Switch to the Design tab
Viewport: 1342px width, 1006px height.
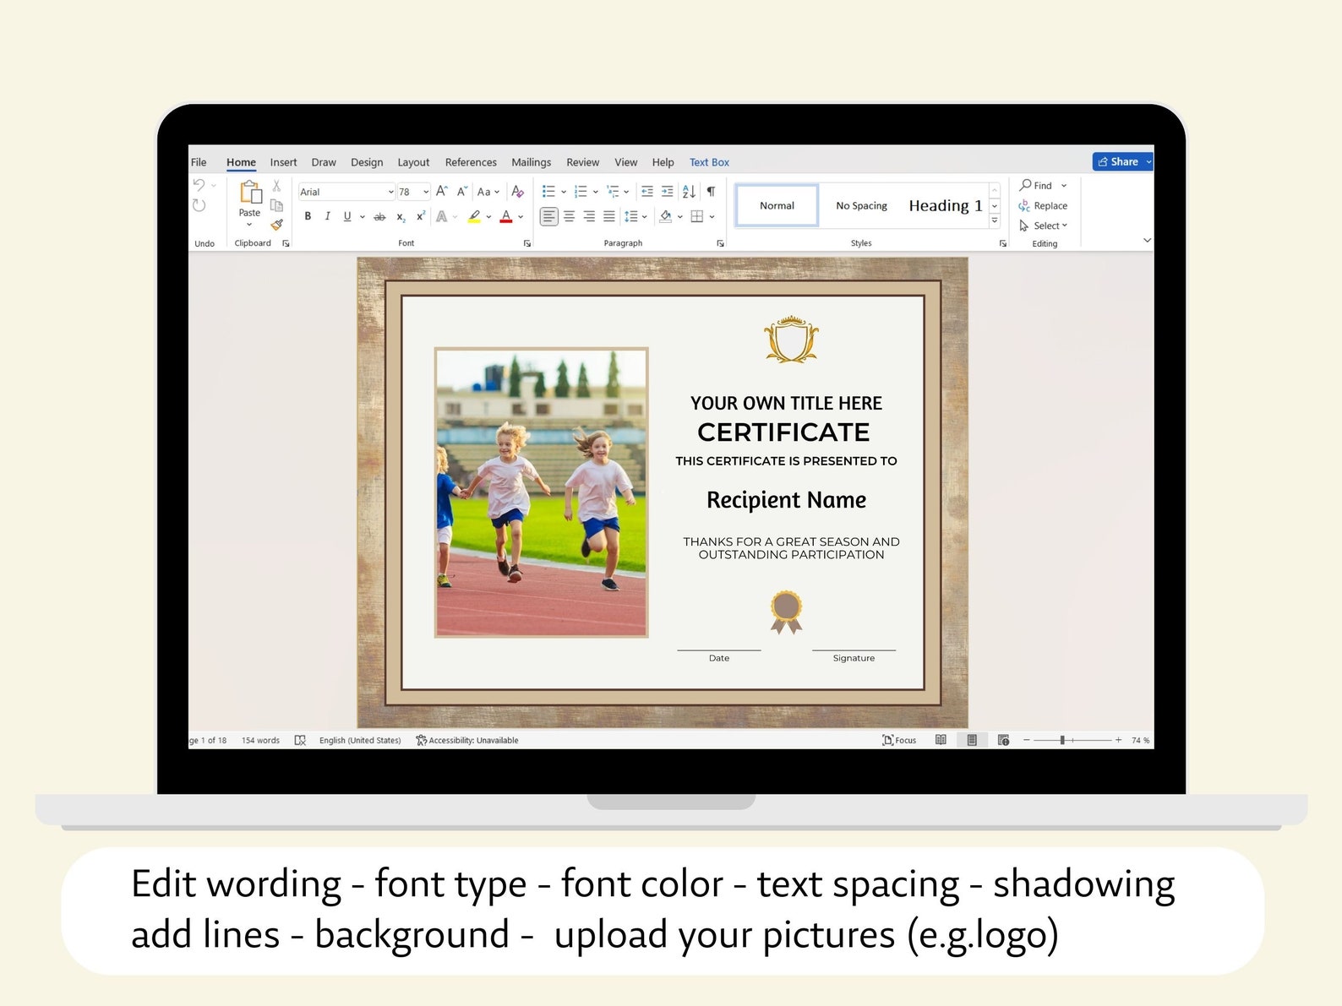[367, 162]
